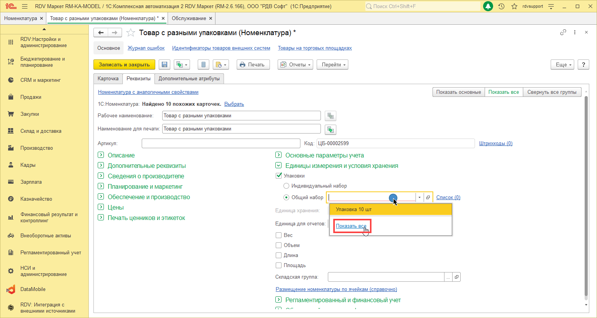Open Общий набор field's open-form icon
The image size is (597, 318).
(428, 198)
